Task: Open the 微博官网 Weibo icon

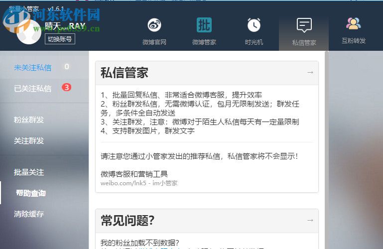Action: coord(154,25)
